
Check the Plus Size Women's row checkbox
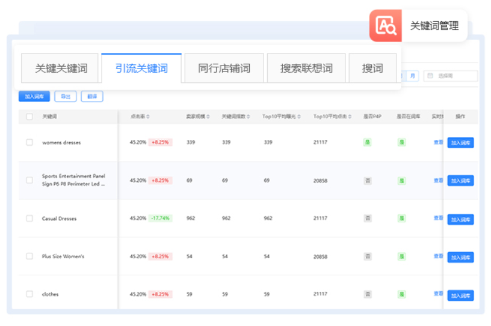click(29, 256)
